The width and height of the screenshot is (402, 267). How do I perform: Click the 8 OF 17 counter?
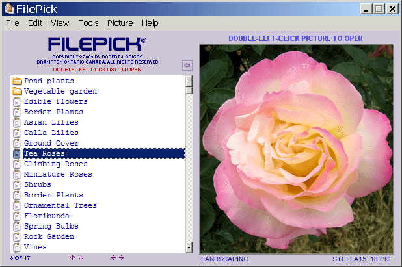20,258
